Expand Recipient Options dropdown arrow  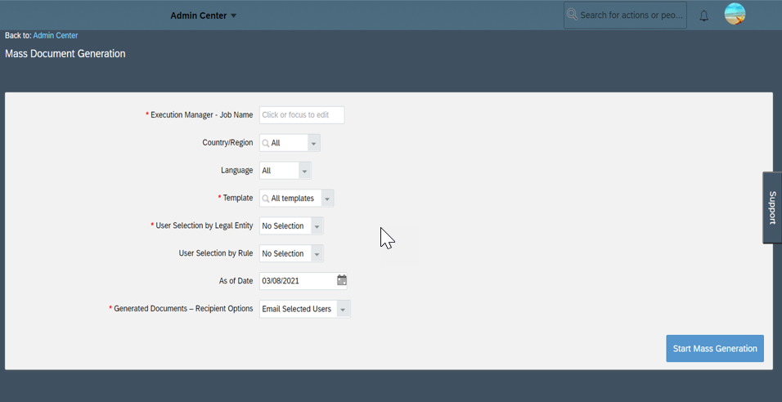[x=344, y=309]
